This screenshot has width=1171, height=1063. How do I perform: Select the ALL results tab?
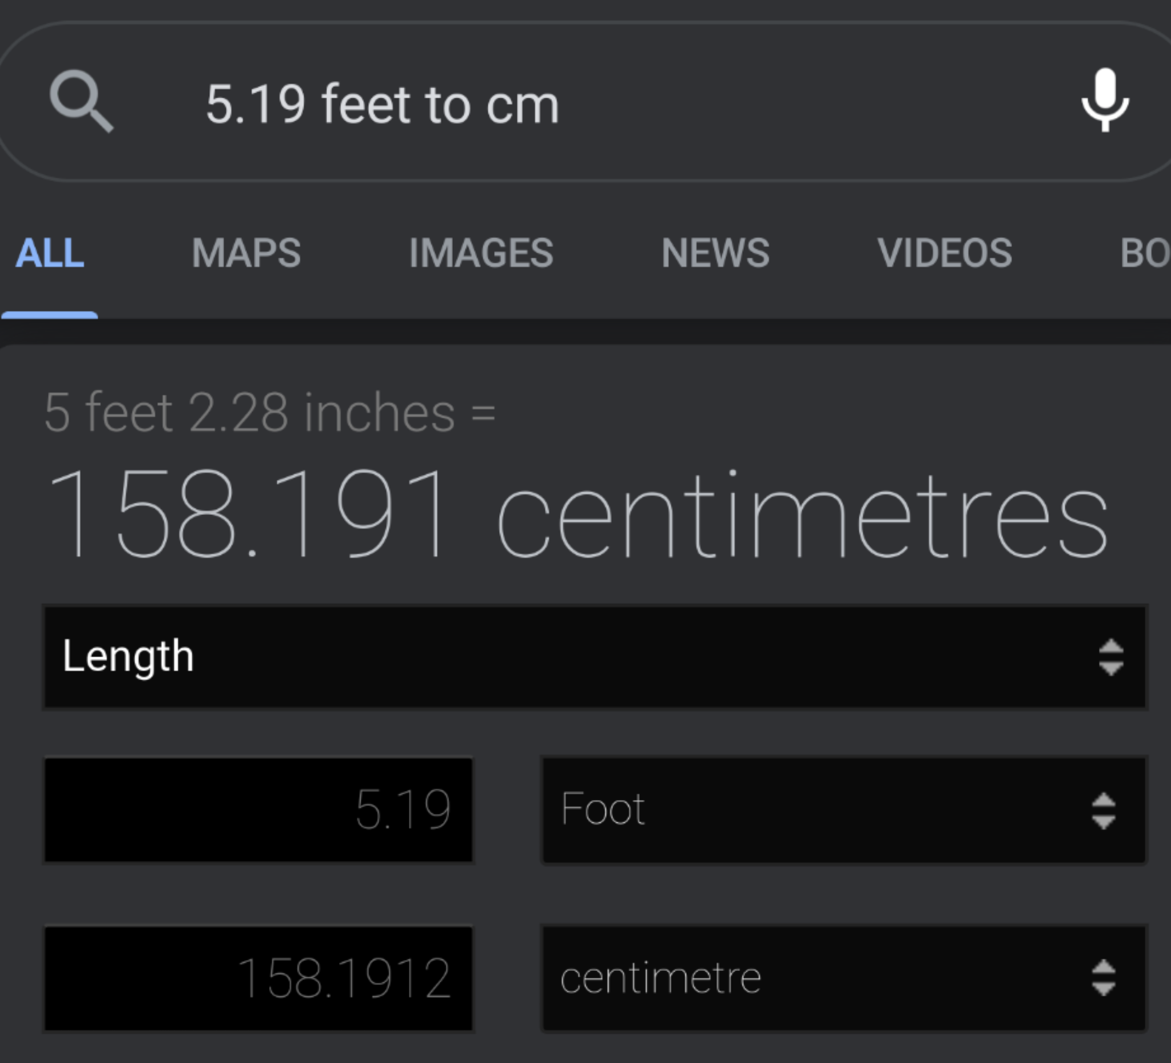point(50,253)
